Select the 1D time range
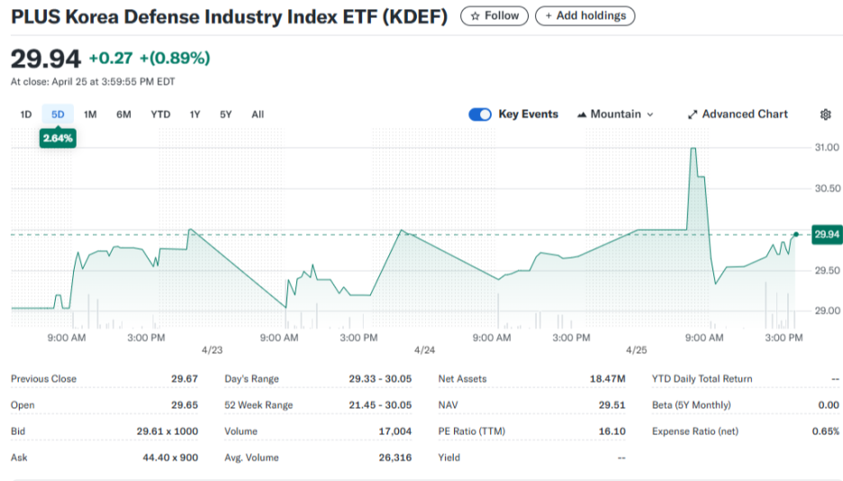 point(26,114)
